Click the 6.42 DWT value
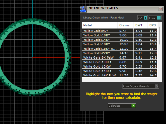This screenshot has width=166, height=124. pos(139,71)
